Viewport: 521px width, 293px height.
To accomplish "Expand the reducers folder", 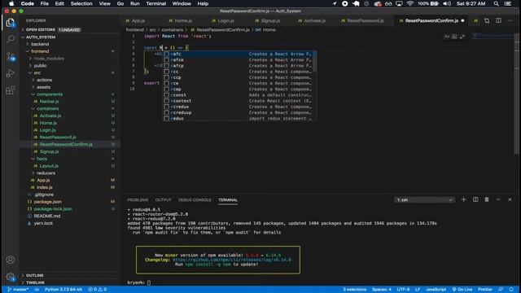I will tap(70, 173).
